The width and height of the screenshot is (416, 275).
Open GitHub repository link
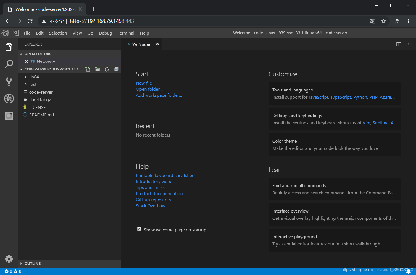pyautogui.click(x=153, y=200)
